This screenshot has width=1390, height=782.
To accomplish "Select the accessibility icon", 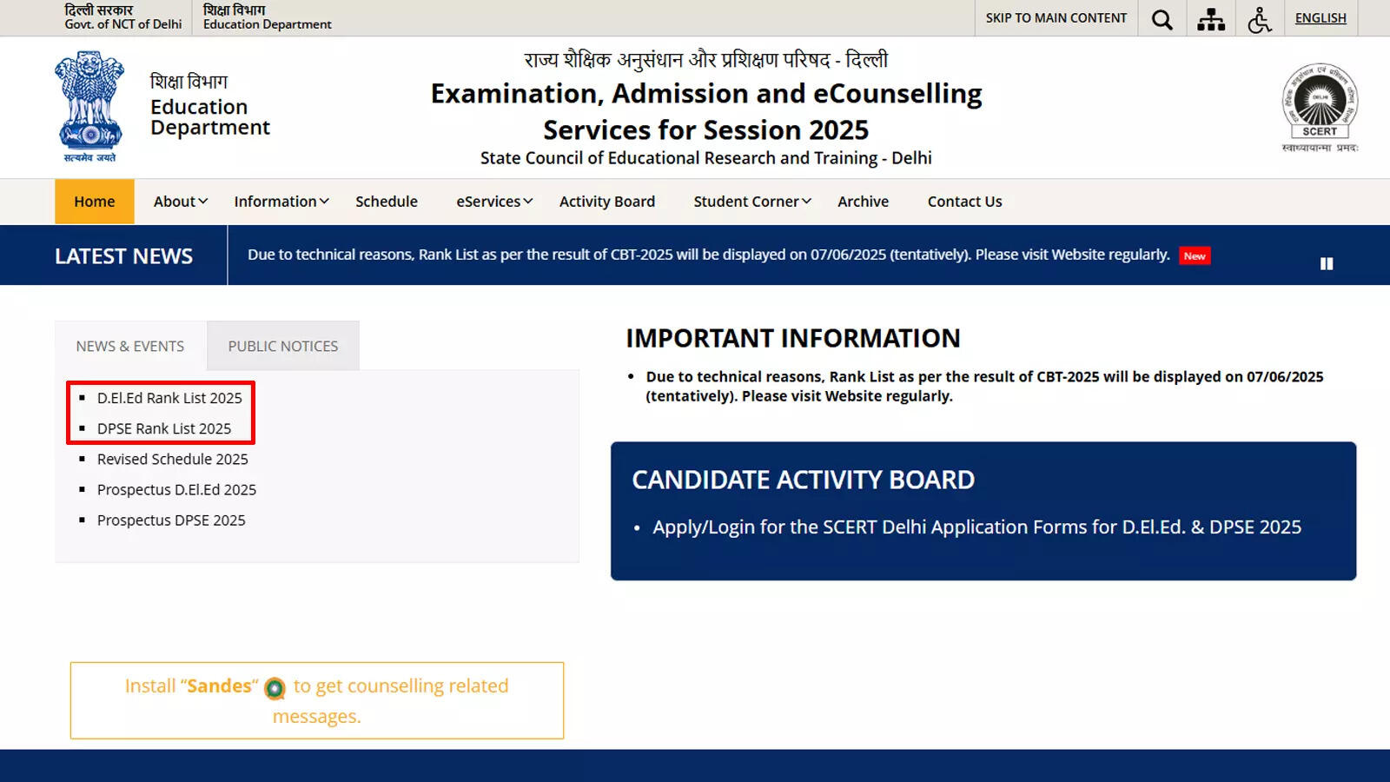I will click(1260, 18).
